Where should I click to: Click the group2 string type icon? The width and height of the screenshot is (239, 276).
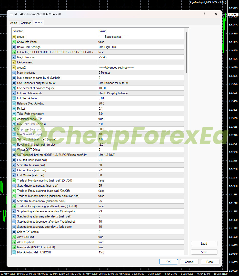[14, 68]
